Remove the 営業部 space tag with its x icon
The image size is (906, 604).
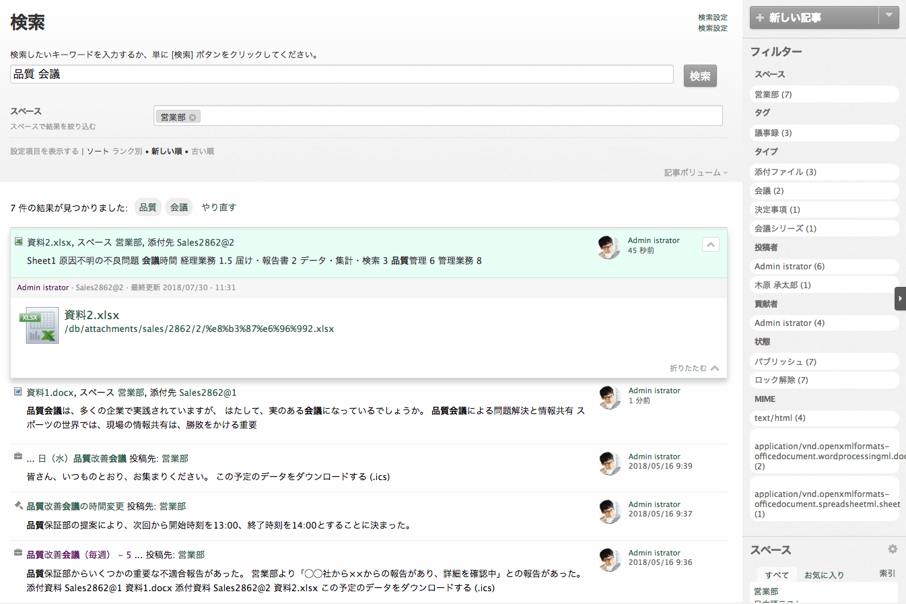pos(193,117)
